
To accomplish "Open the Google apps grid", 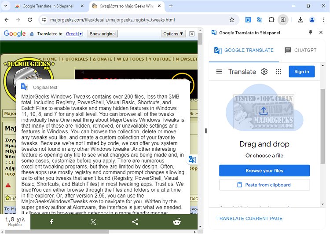I will click(x=279, y=72).
